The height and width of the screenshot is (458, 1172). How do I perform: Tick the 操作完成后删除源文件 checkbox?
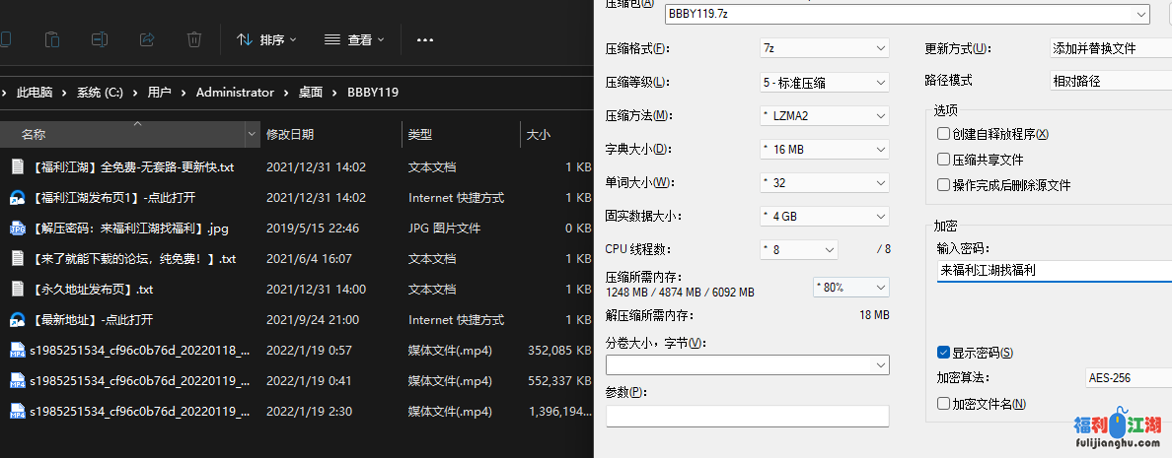[944, 185]
